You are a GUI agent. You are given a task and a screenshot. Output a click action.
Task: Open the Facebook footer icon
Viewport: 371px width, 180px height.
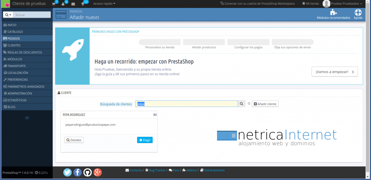tap(78, 172)
